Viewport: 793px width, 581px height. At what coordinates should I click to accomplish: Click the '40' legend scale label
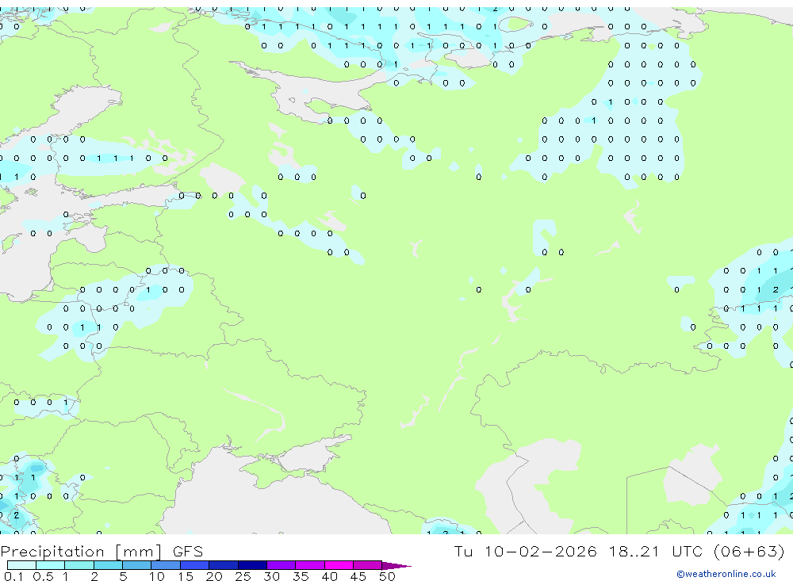point(329,576)
